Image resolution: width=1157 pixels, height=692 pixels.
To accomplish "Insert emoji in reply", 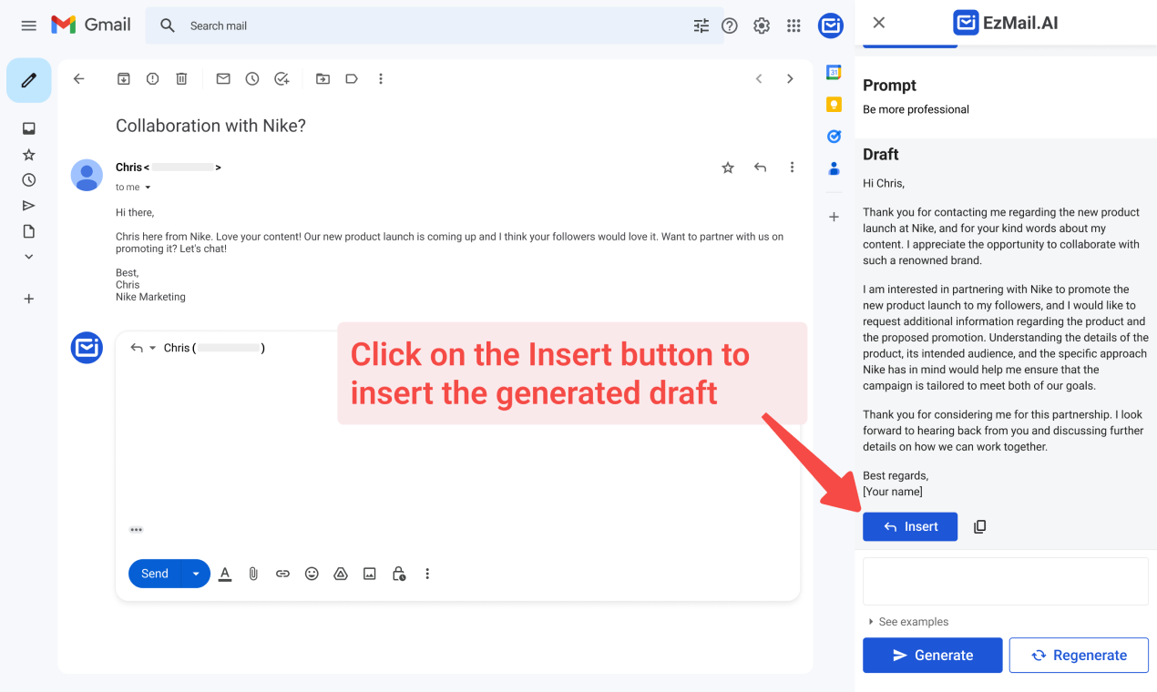I will (x=312, y=574).
